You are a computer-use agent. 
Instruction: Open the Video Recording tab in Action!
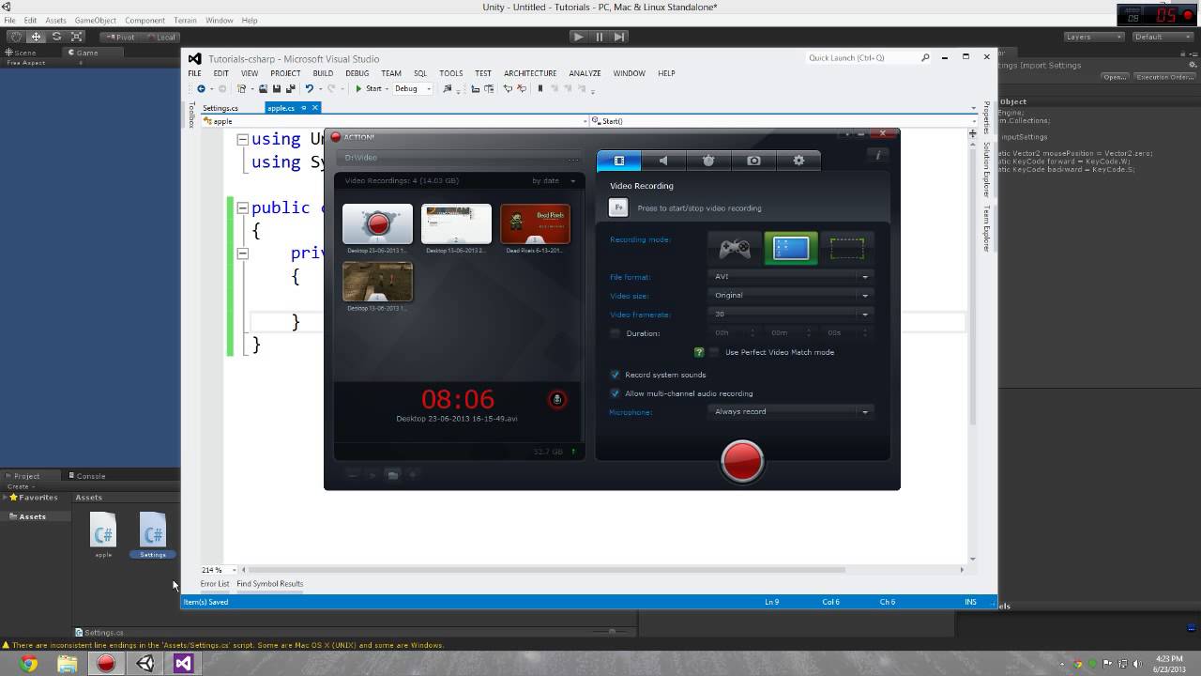pos(619,161)
